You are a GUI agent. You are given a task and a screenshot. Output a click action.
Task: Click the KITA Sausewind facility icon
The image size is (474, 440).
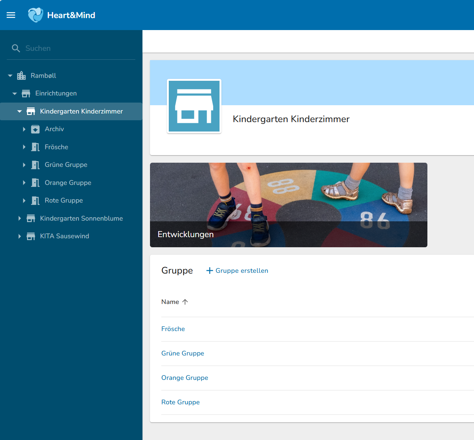pos(31,236)
